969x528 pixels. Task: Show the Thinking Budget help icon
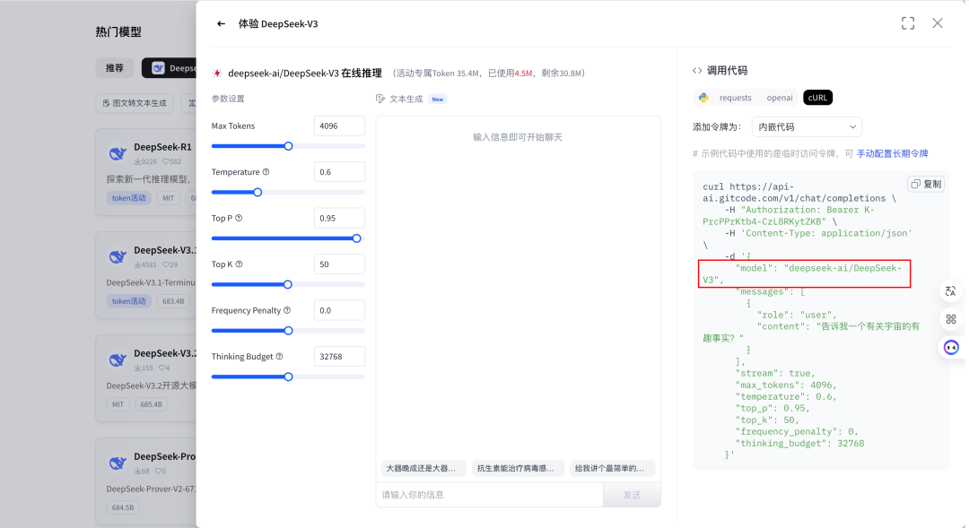click(279, 356)
